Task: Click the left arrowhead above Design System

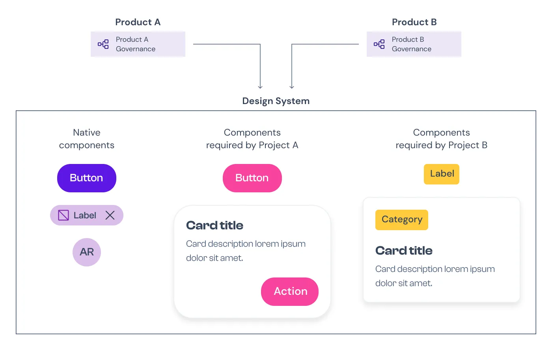Action: click(260, 87)
